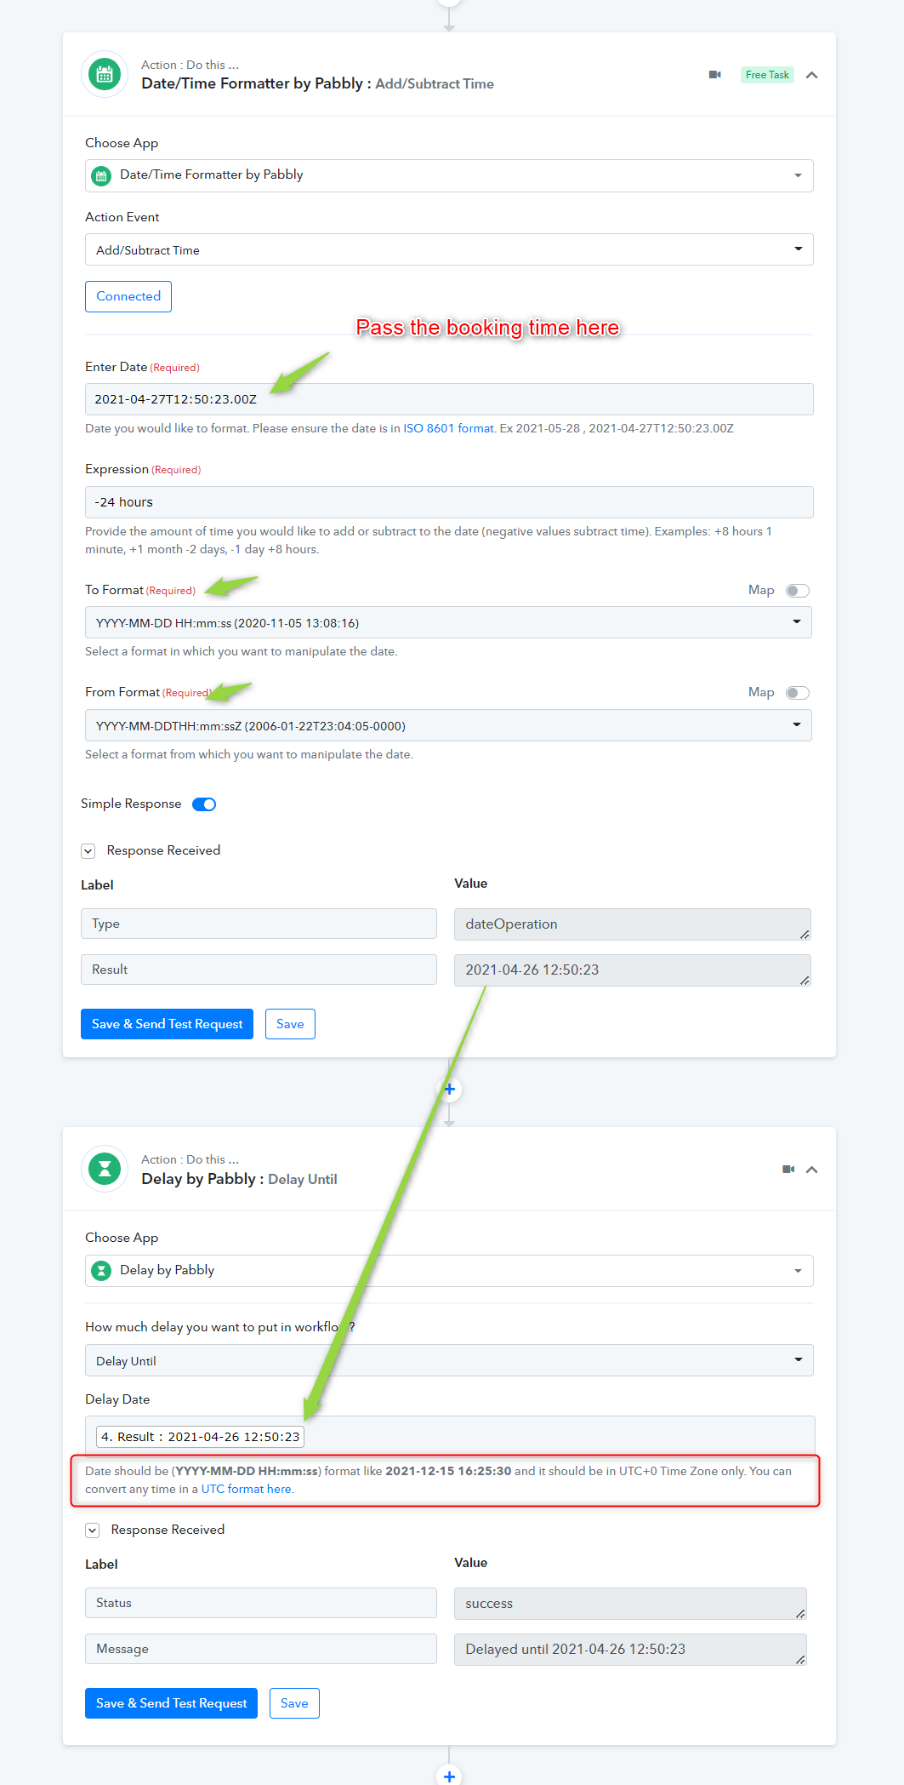
Task: Open the Add/Subtract Time action event dropdown
Action: tap(449, 249)
